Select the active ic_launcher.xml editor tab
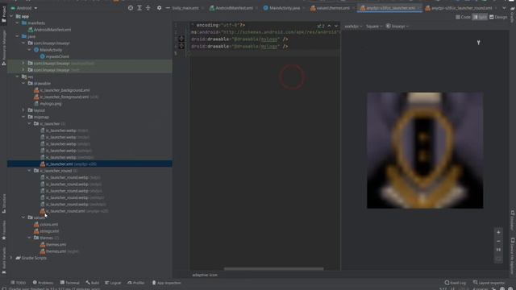This screenshot has width=516, height=290. point(389,8)
